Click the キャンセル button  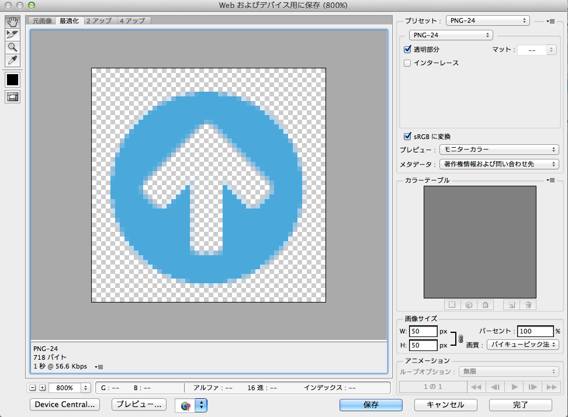point(445,405)
